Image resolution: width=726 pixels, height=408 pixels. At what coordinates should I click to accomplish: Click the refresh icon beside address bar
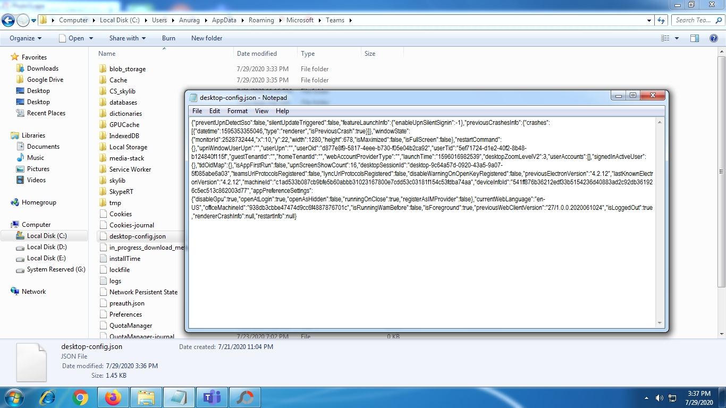click(661, 20)
